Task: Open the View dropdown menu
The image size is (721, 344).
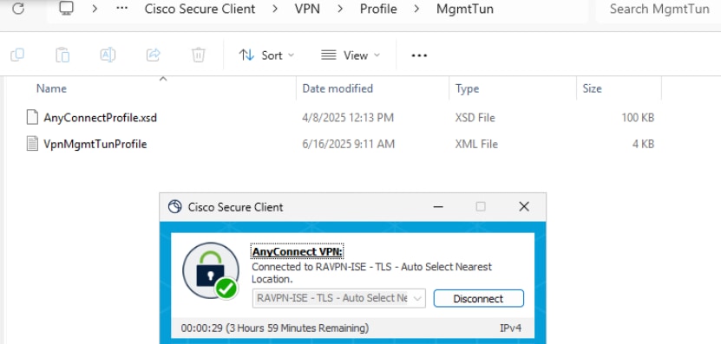Action: 351,55
